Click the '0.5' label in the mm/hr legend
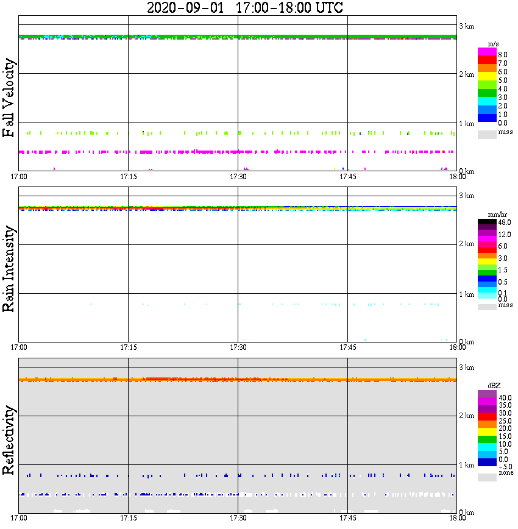 tap(503, 282)
